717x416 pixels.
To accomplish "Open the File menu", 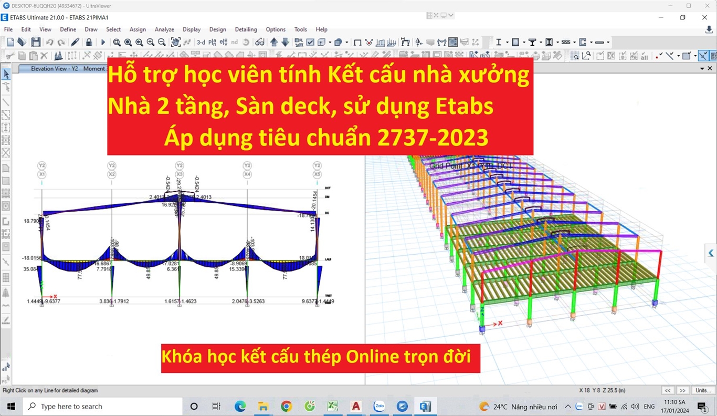I will click(8, 29).
